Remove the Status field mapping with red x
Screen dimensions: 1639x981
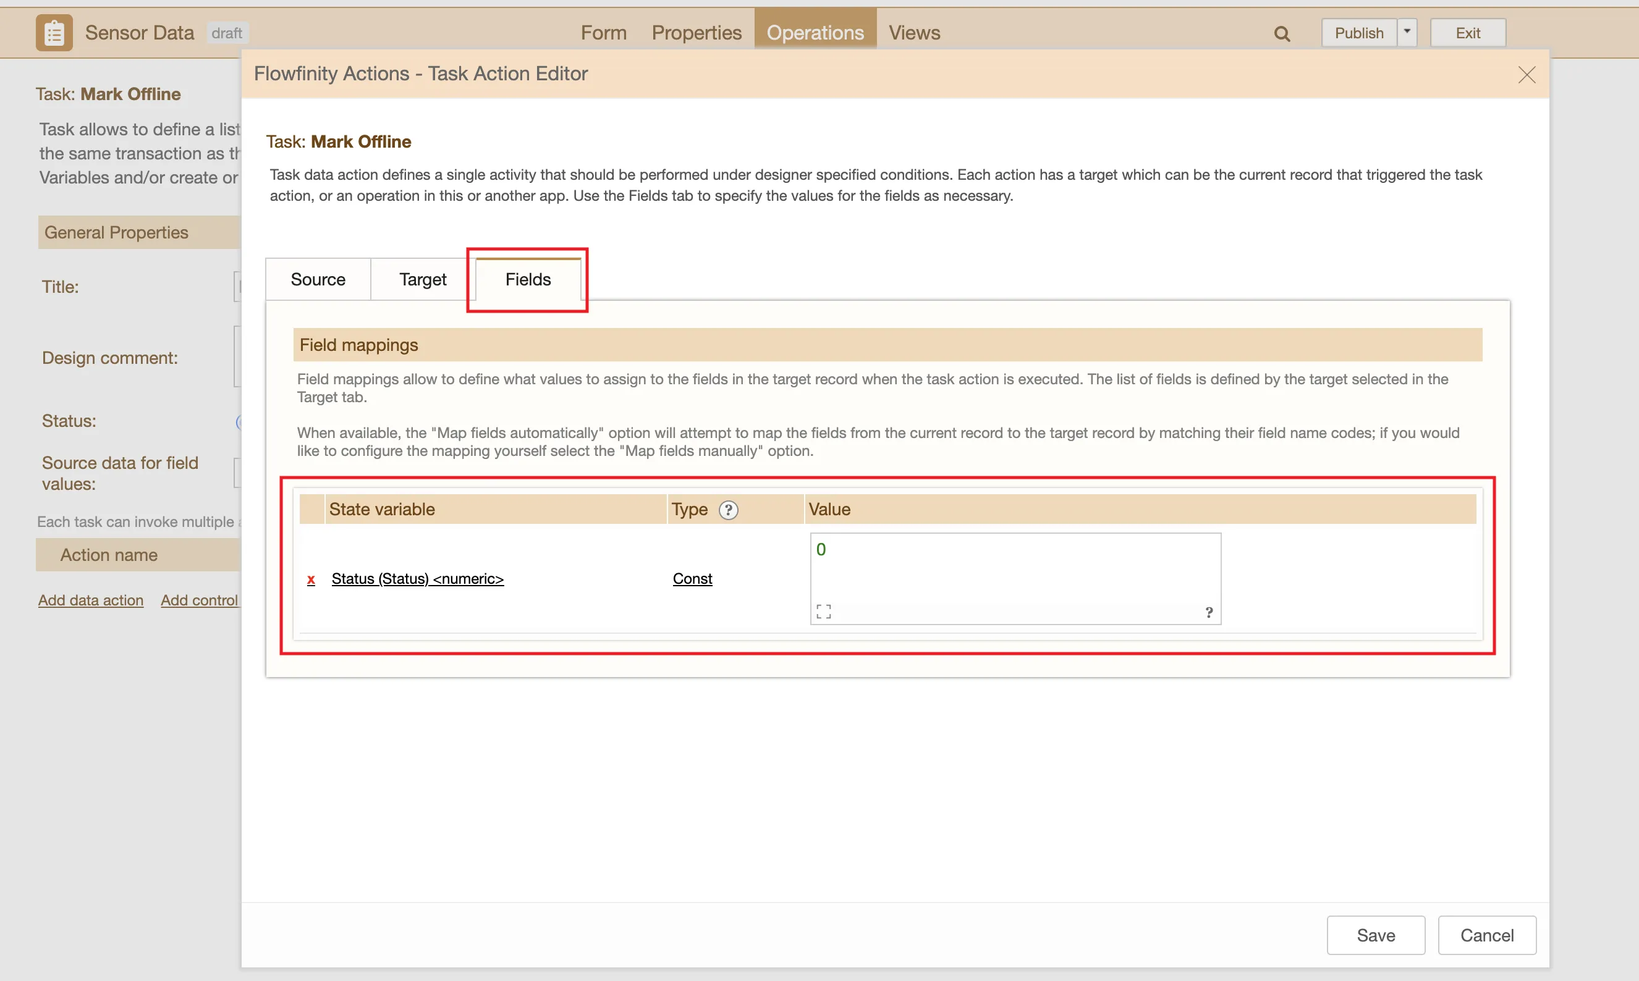(x=311, y=579)
